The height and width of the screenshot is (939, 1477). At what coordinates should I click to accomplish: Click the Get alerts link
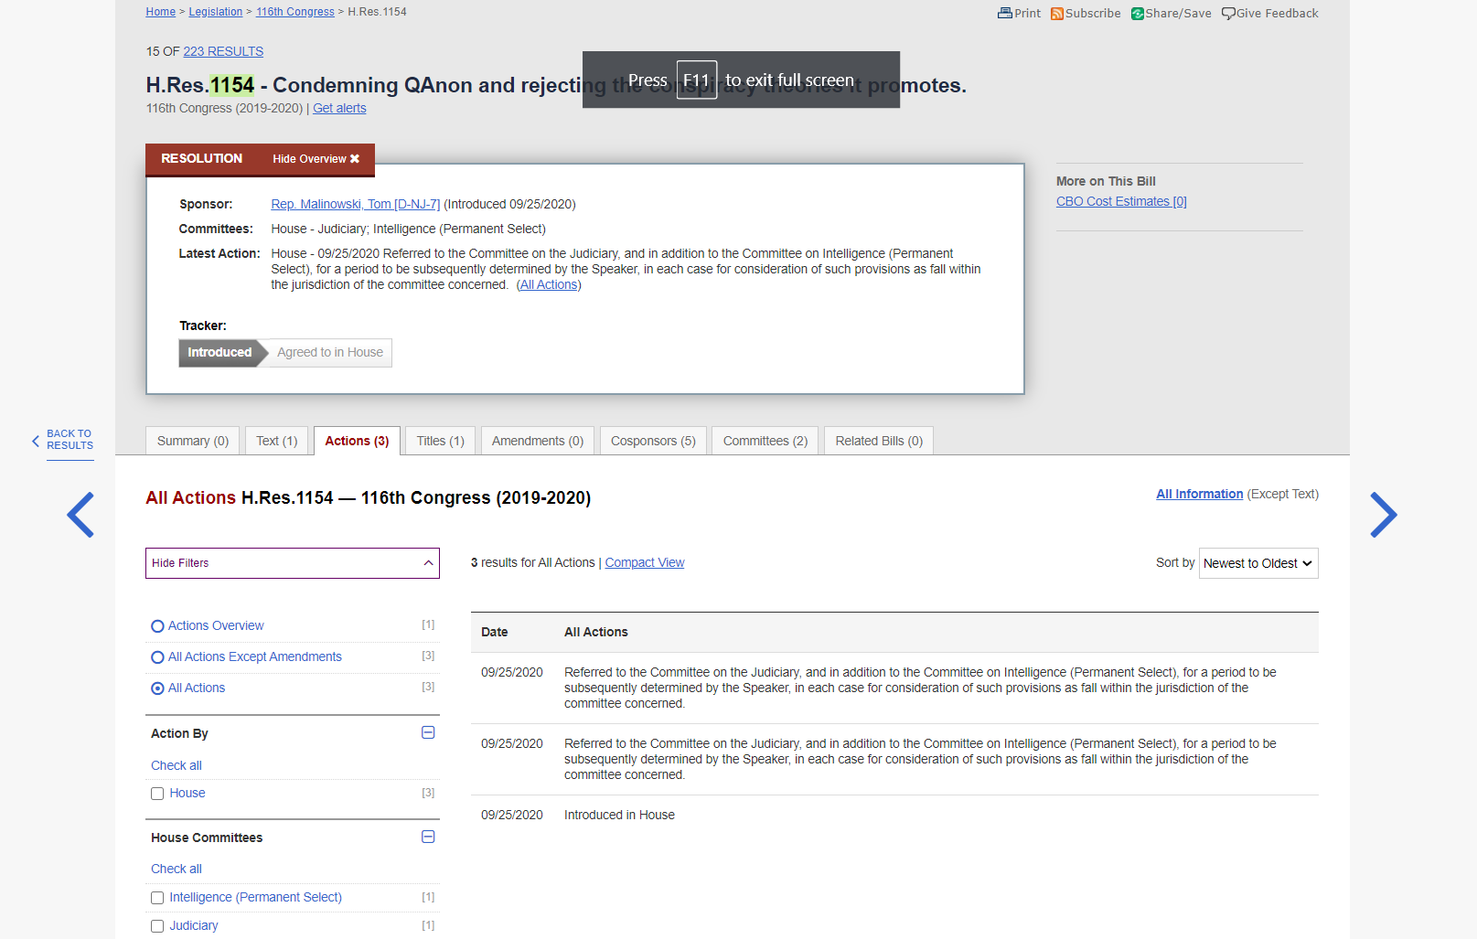339,108
